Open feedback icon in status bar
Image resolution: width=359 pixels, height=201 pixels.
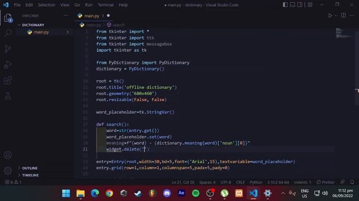(342, 182)
